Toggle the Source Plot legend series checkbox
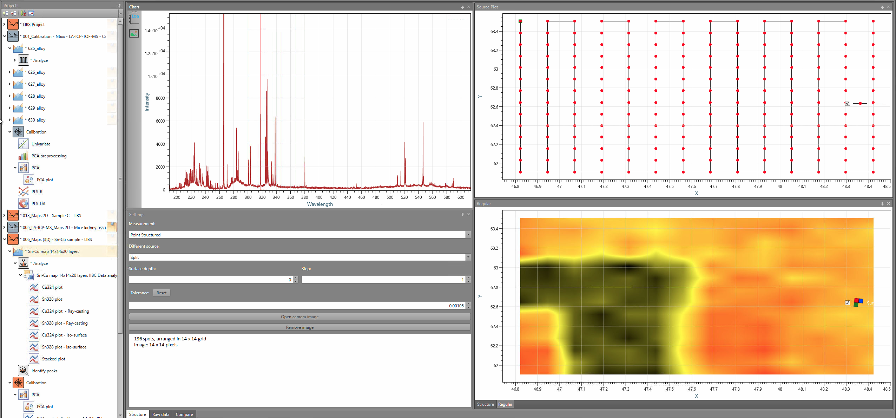 [x=848, y=103]
